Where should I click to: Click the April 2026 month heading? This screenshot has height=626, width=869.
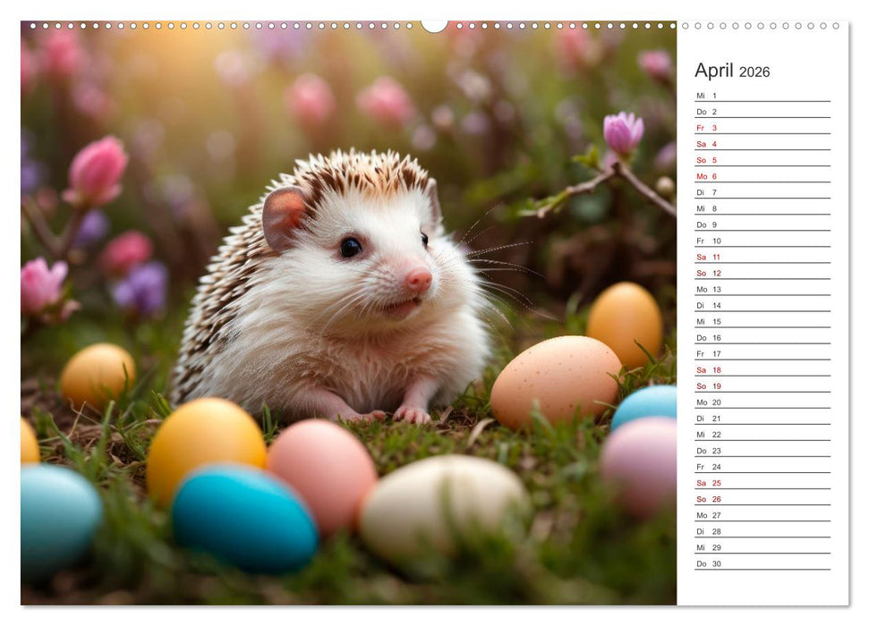tap(731, 70)
